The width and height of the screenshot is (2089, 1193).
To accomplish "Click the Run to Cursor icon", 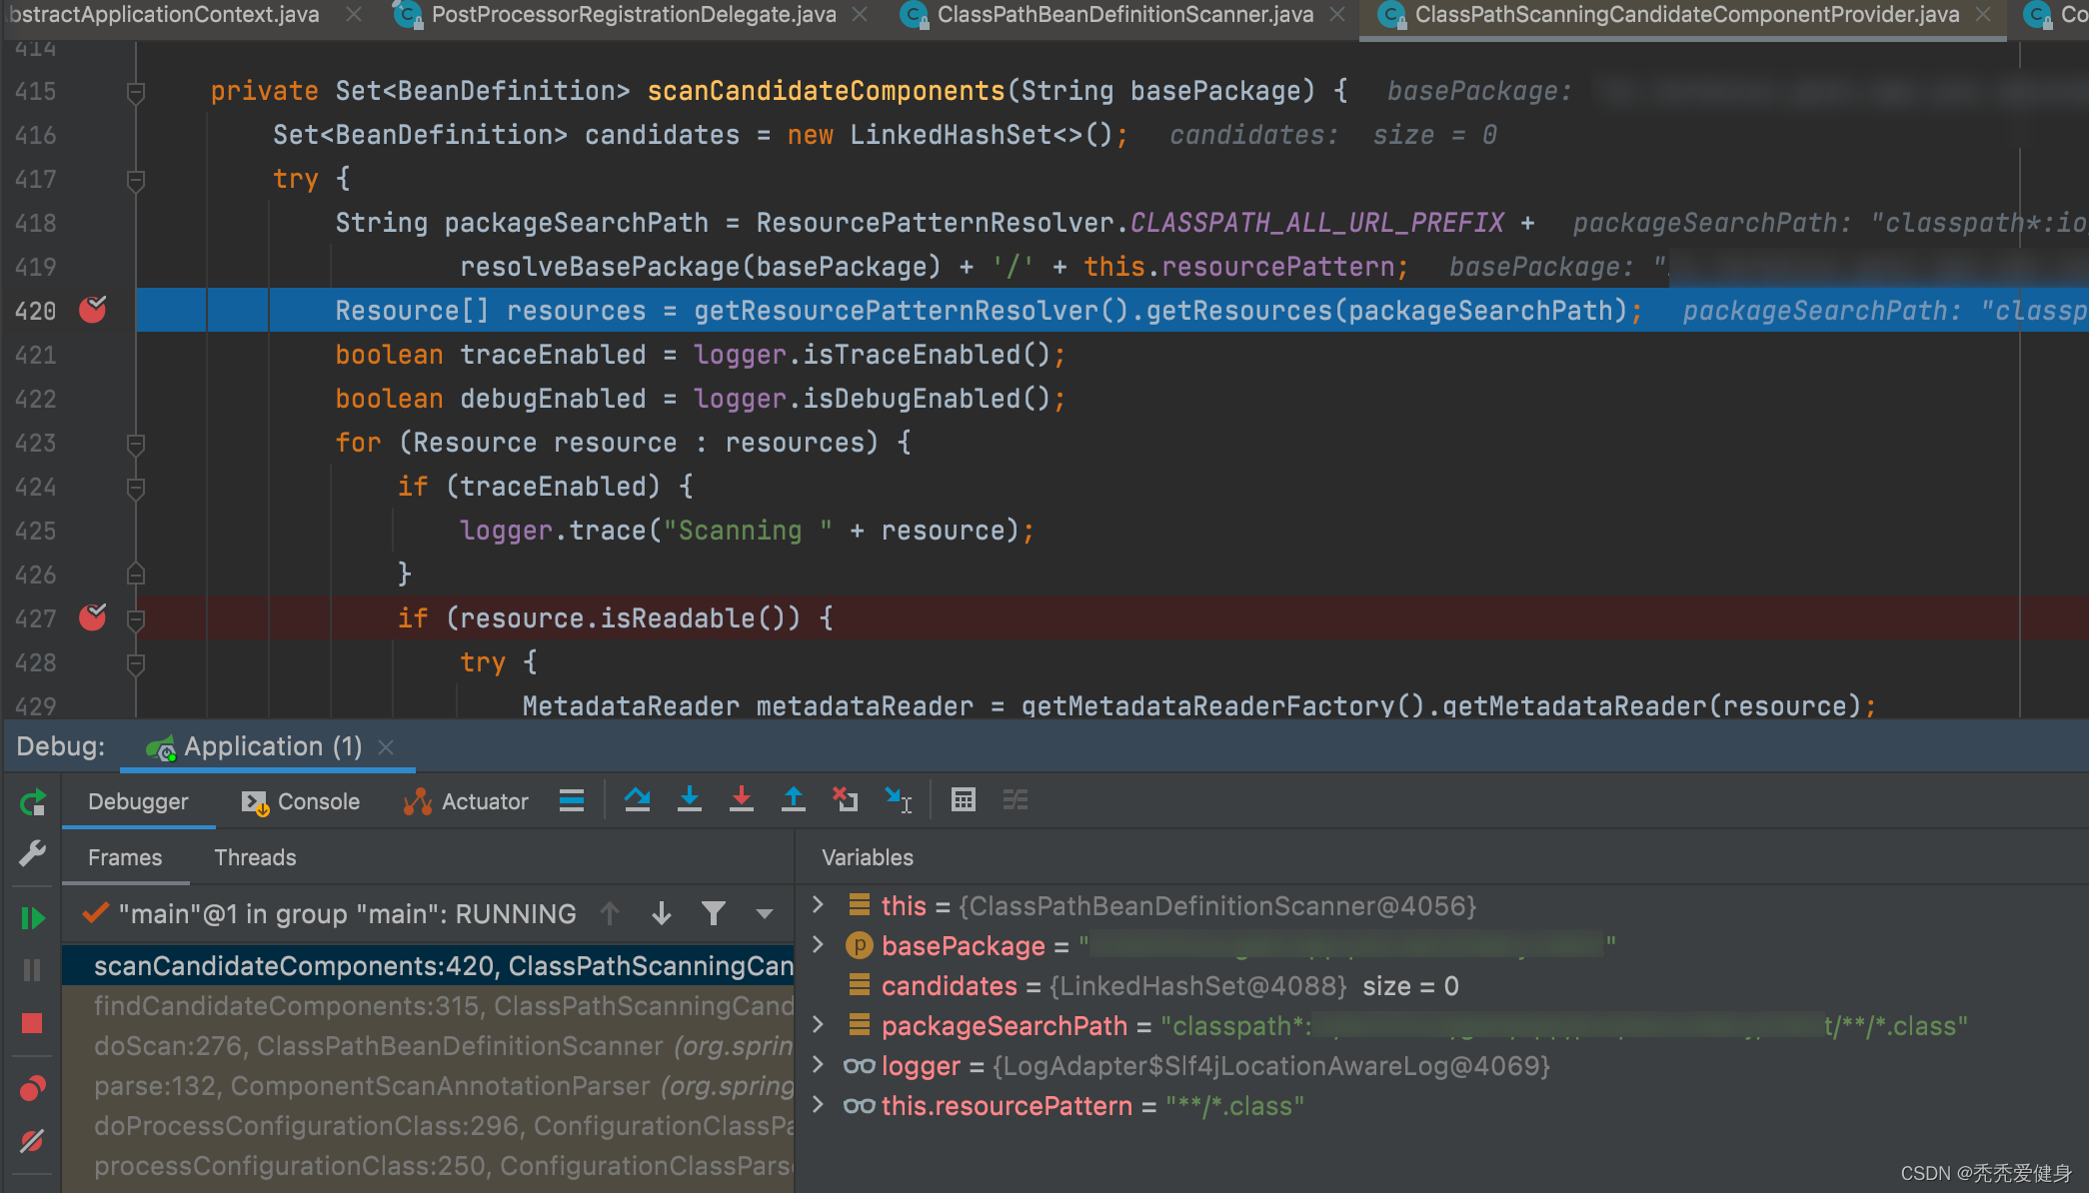I will (898, 800).
